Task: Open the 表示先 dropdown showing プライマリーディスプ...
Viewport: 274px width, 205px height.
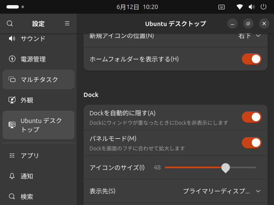Action: (x=222, y=191)
